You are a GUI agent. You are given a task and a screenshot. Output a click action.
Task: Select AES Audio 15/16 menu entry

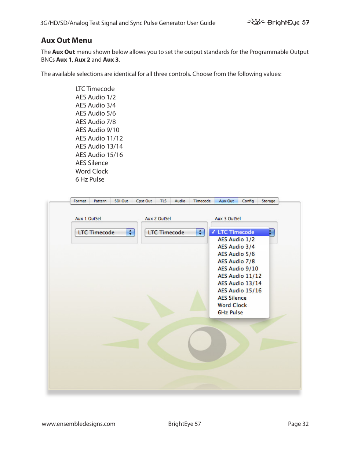(x=239, y=291)
